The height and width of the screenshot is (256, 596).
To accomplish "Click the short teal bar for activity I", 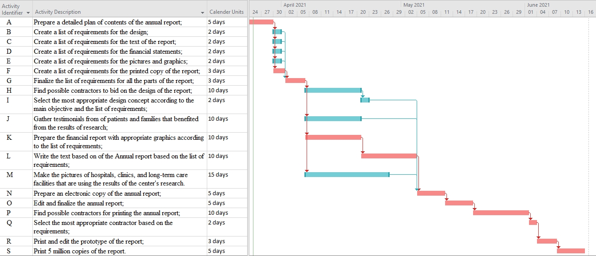I will tap(365, 100).
